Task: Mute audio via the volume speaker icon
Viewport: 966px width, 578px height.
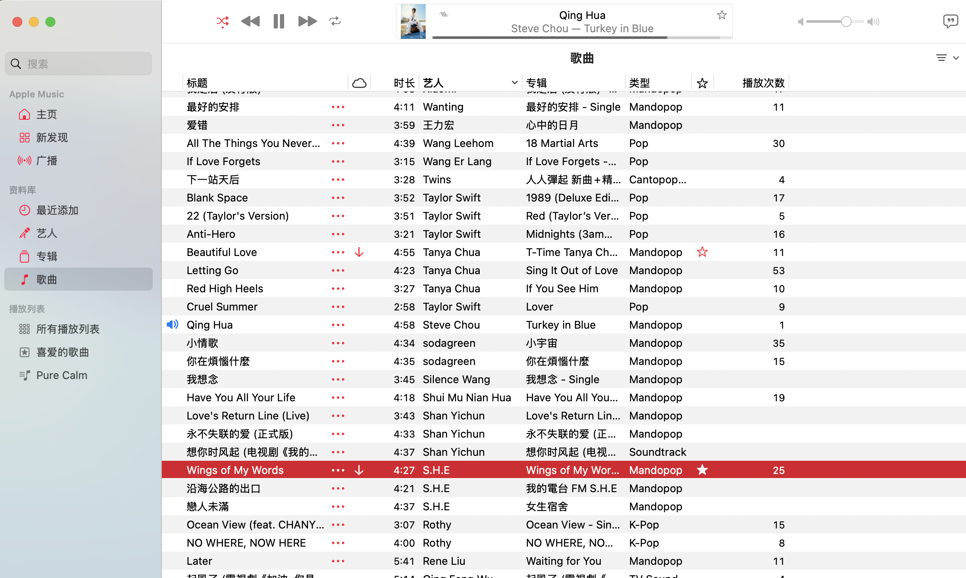Action: 800,21
